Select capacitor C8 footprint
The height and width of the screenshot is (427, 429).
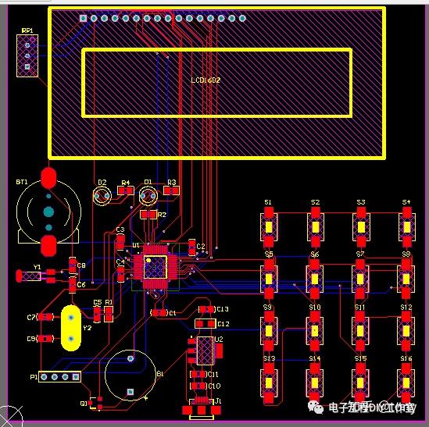pos(72,265)
